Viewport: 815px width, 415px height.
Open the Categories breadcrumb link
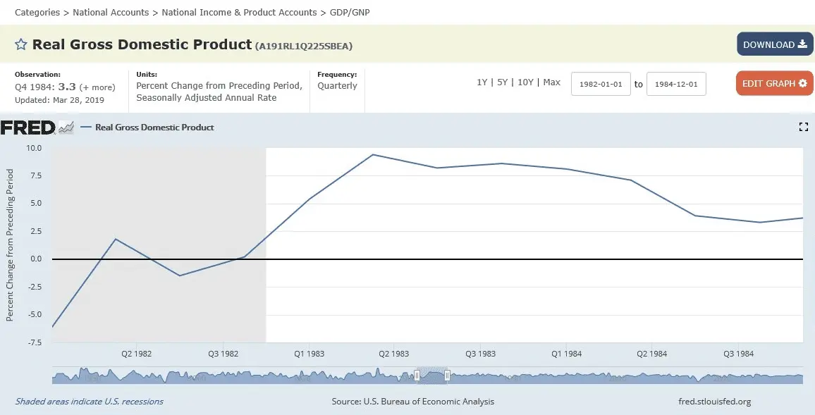click(37, 12)
